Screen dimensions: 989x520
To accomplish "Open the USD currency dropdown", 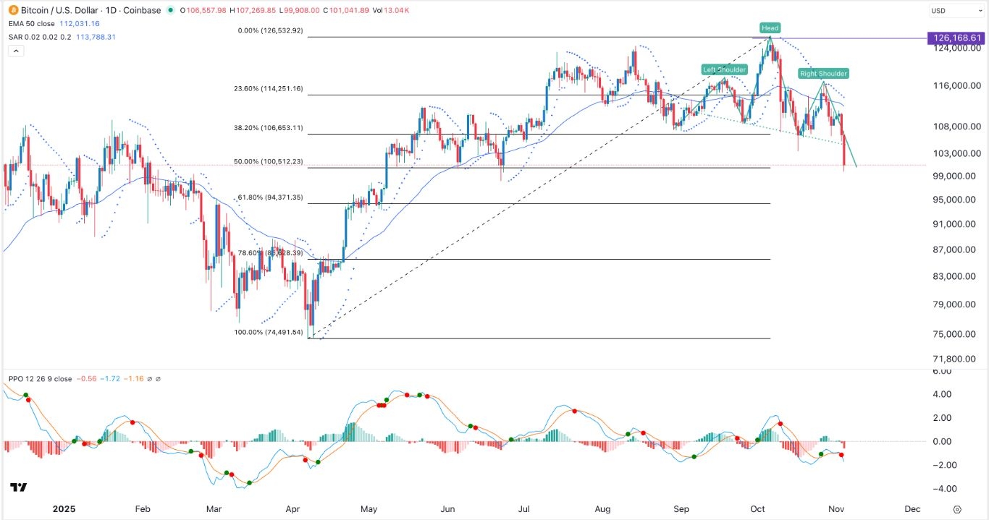I will pos(953,11).
